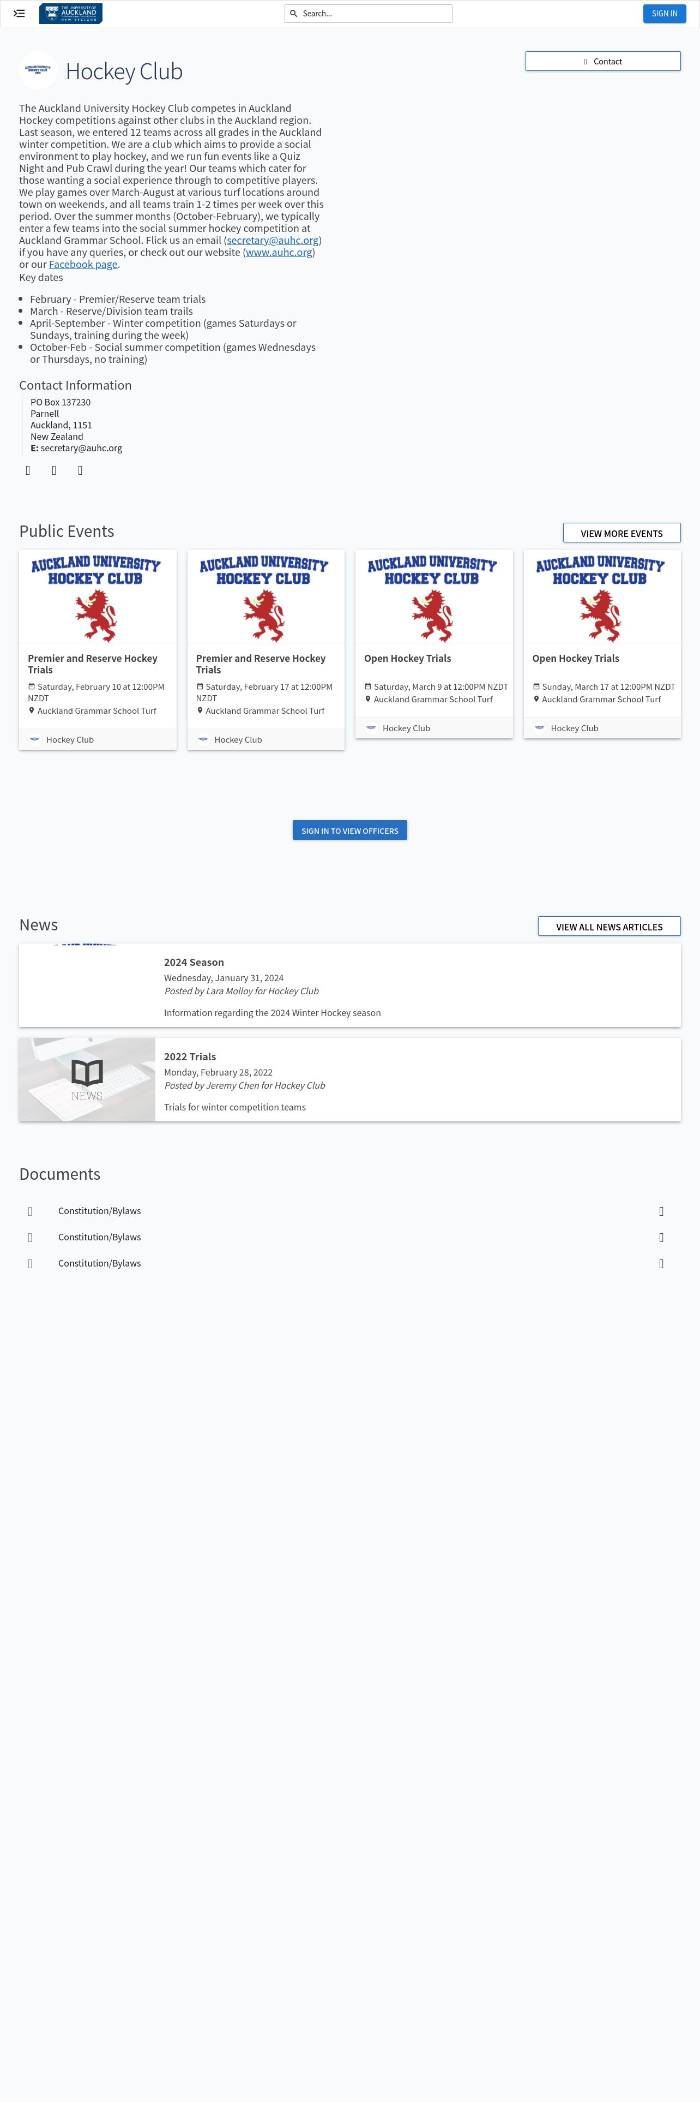Click 'Posted by Lara Molloy for Hockey Club' text

pyautogui.click(x=241, y=992)
